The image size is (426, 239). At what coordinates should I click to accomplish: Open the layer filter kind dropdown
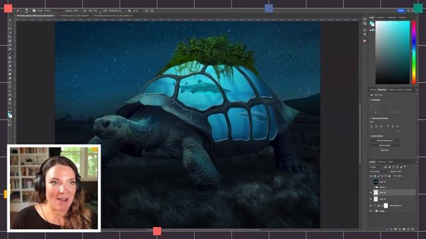[375, 167]
